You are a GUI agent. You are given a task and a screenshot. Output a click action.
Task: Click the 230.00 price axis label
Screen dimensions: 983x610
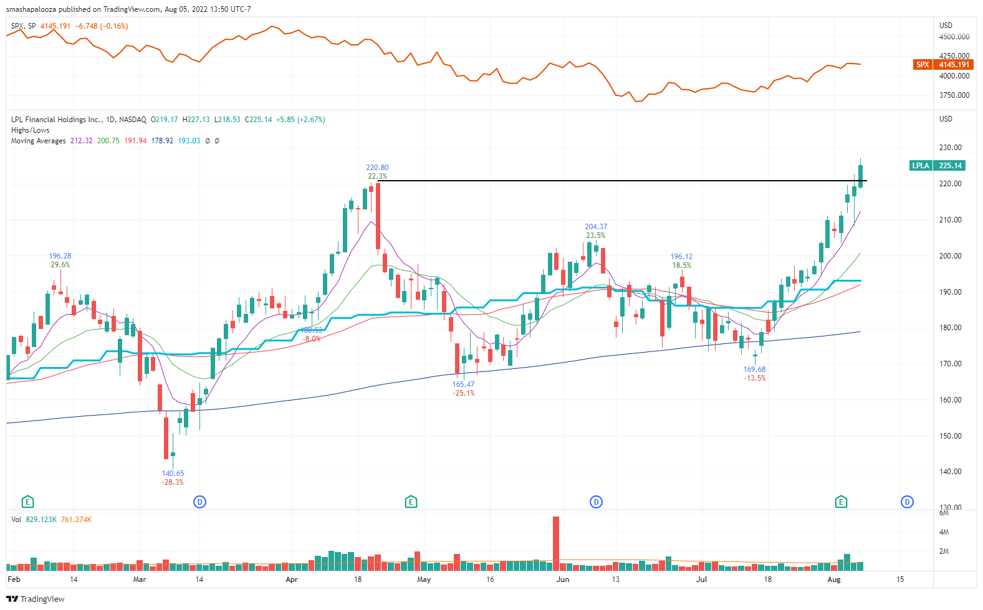pos(950,148)
